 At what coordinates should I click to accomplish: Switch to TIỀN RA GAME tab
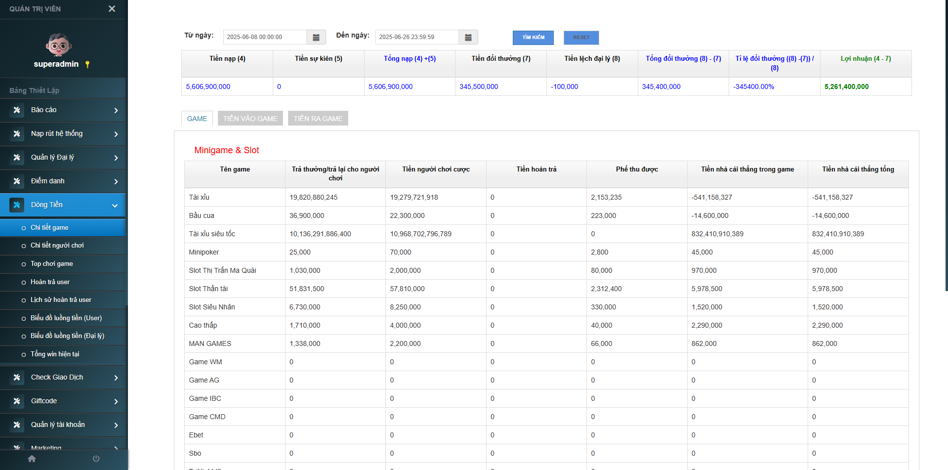pos(318,119)
